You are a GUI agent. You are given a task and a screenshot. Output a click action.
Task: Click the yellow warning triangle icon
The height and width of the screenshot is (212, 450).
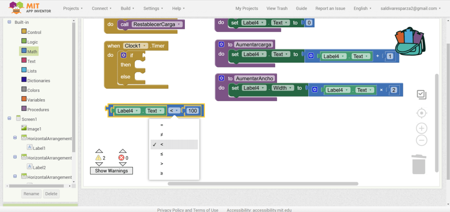click(99, 158)
